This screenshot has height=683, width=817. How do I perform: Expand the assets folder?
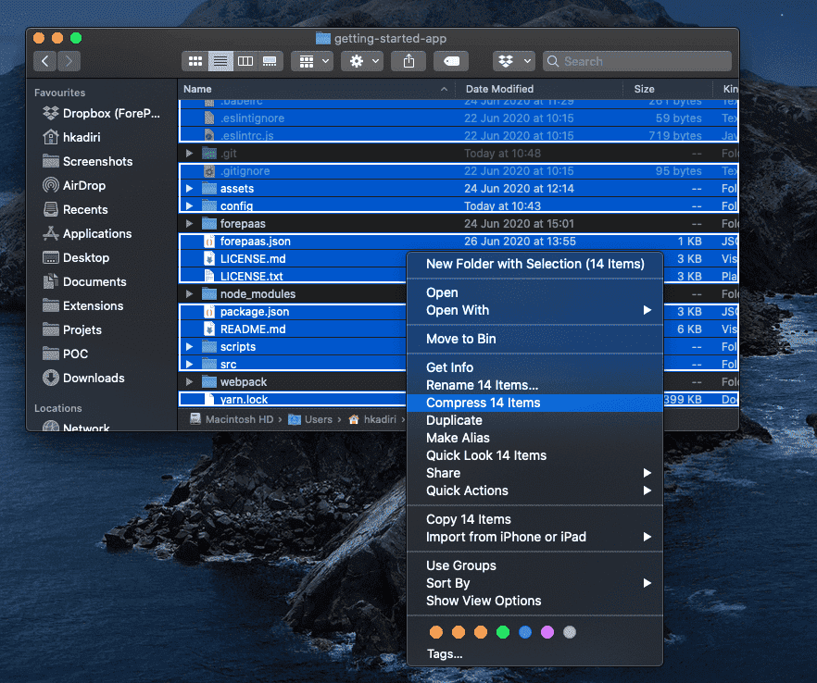pyautogui.click(x=190, y=189)
